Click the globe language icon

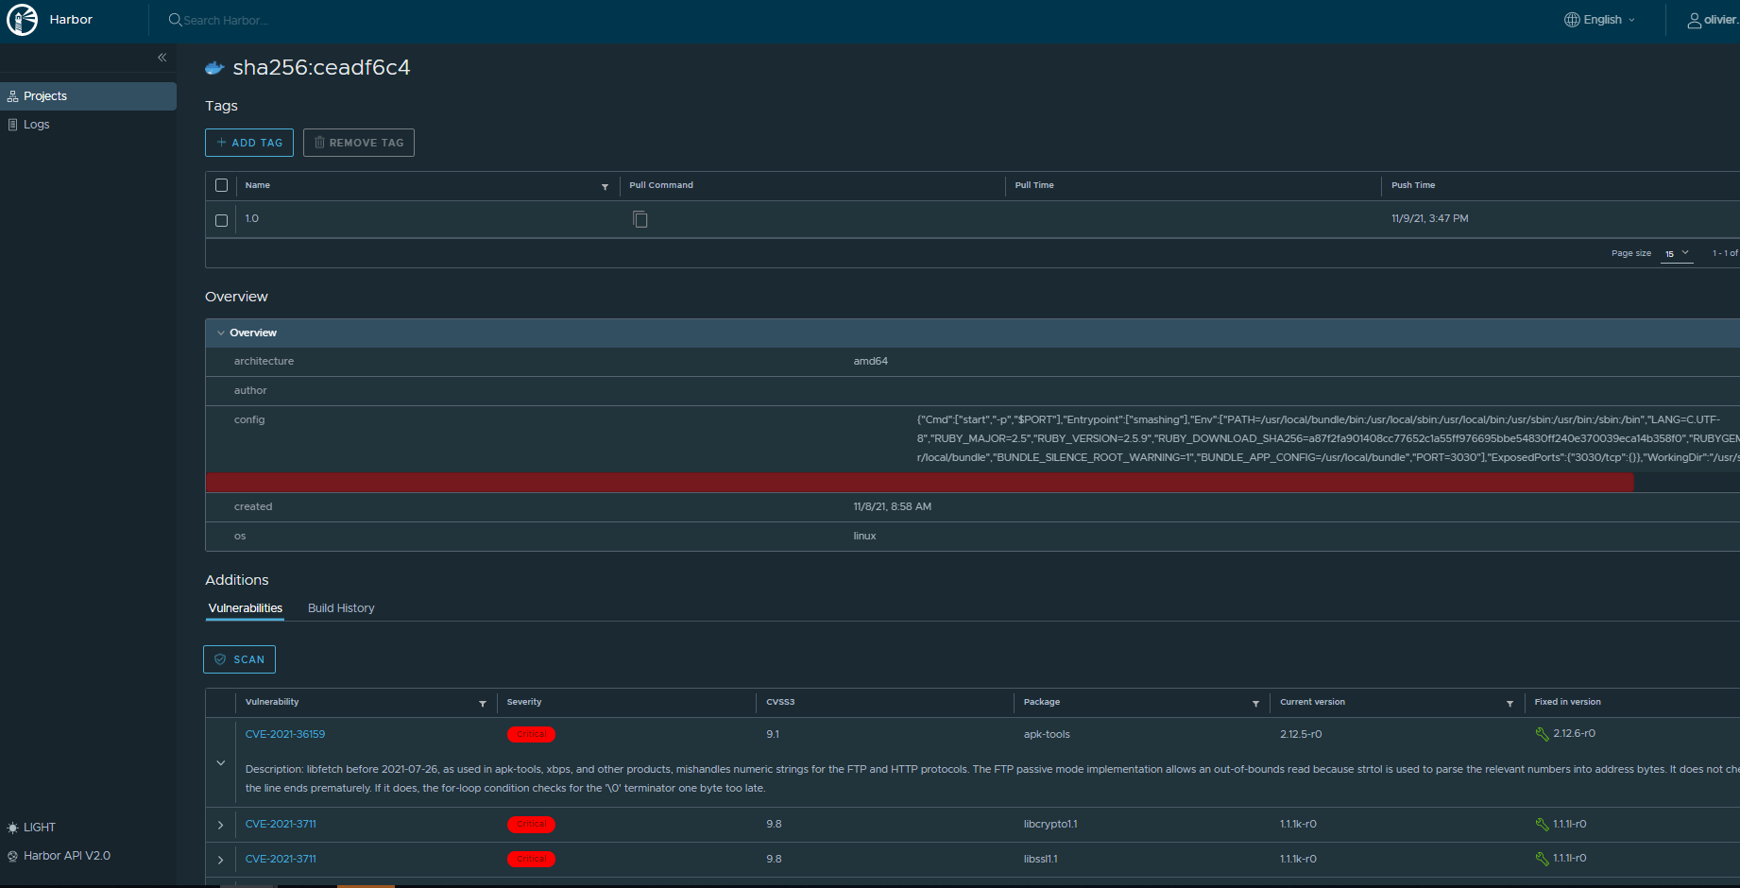tap(1572, 20)
